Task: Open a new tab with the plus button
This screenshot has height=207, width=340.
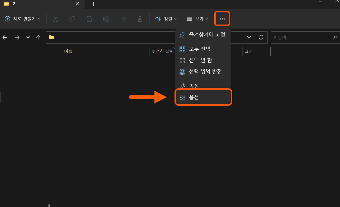Action: (93, 4)
